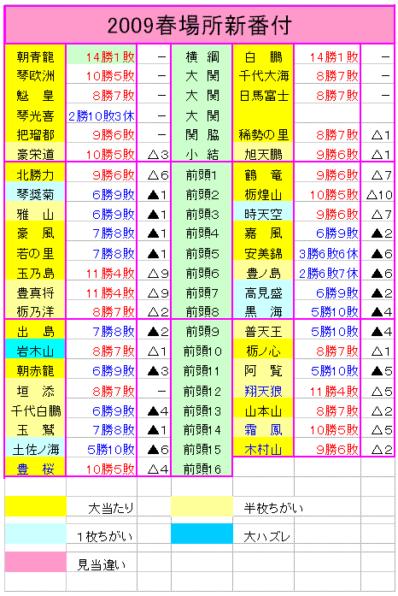Select the 嘉風 cell
The width and height of the screenshot is (398, 596).
263,231
